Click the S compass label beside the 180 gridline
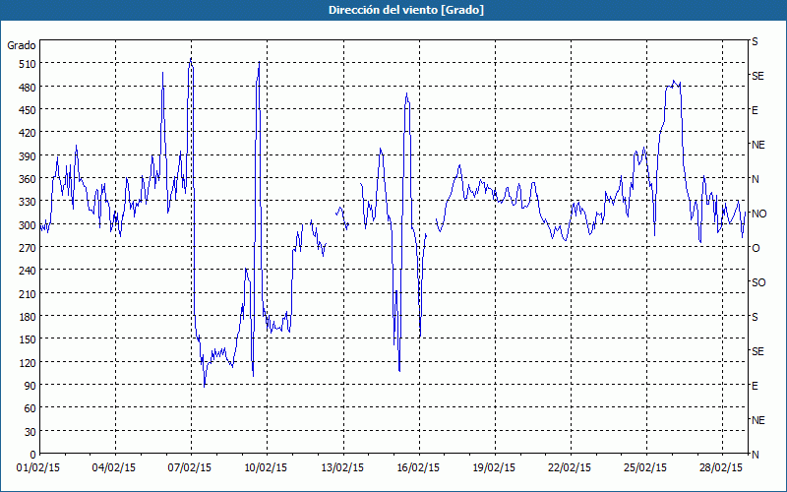Viewport: 787px width, 492px height. click(755, 317)
